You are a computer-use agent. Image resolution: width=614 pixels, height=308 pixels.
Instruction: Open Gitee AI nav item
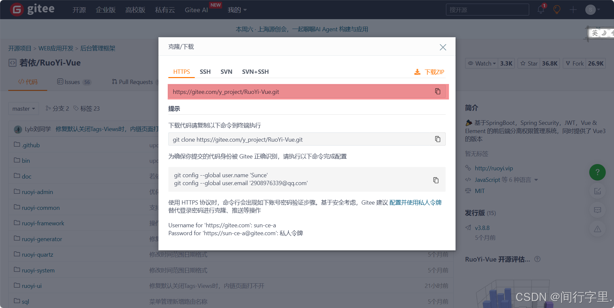pyautogui.click(x=196, y=10)
